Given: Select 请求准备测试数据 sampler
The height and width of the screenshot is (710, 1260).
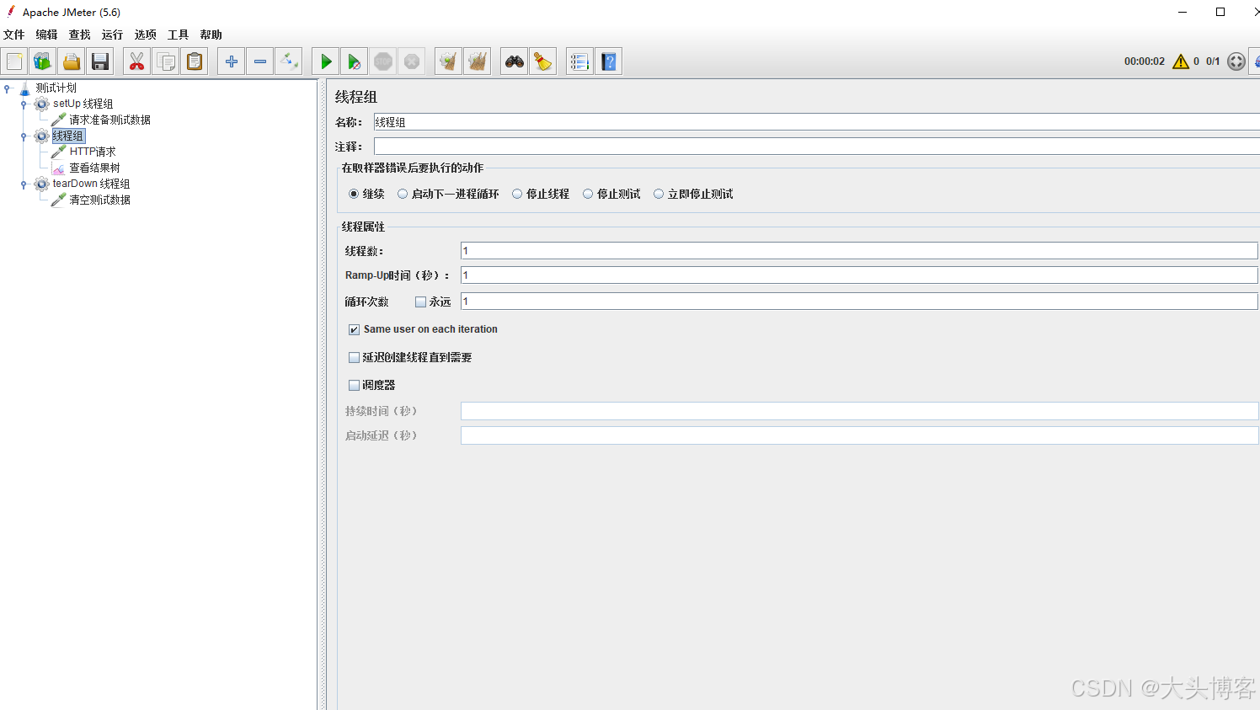Looking at the screenshot, I should (x=109, y=120).
